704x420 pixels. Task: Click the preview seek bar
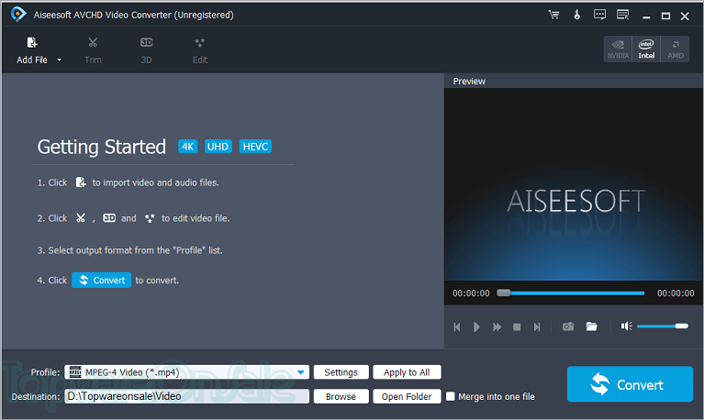tap(570, 293)
